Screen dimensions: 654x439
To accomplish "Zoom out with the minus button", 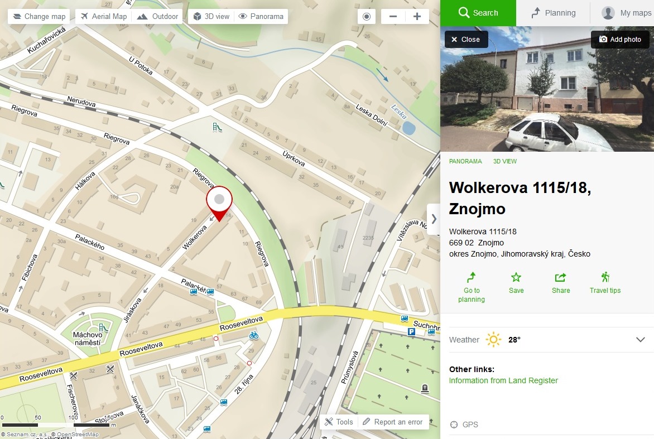I will [393, 17].
